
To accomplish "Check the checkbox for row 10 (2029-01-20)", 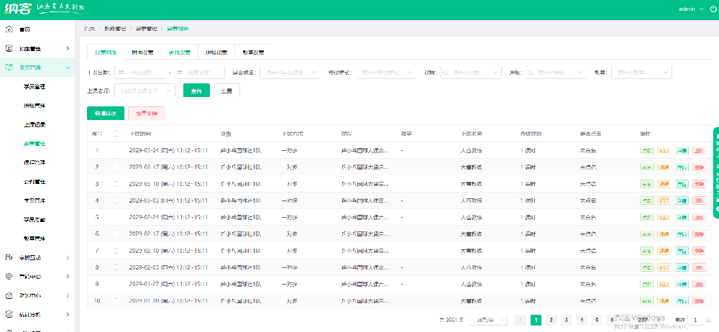I will click(116, 301).
